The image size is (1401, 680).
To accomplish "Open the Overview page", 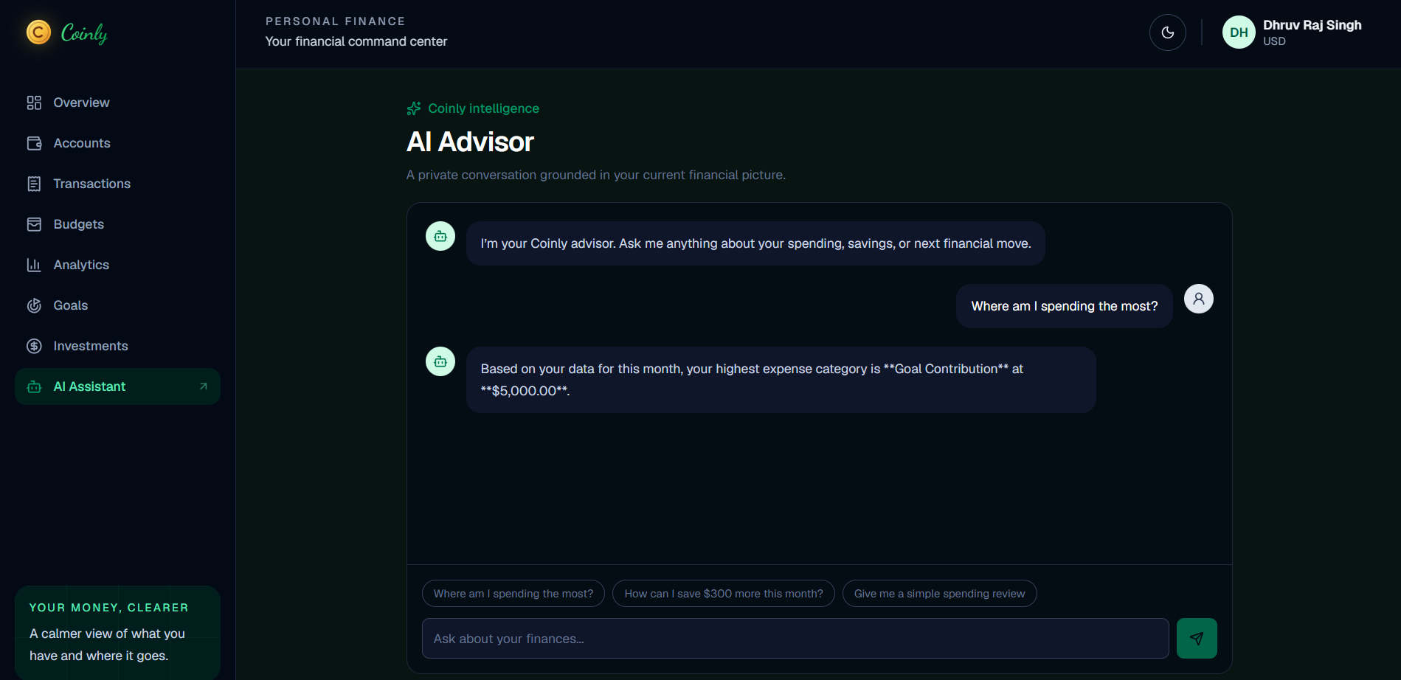I will (x=117, y=103).
